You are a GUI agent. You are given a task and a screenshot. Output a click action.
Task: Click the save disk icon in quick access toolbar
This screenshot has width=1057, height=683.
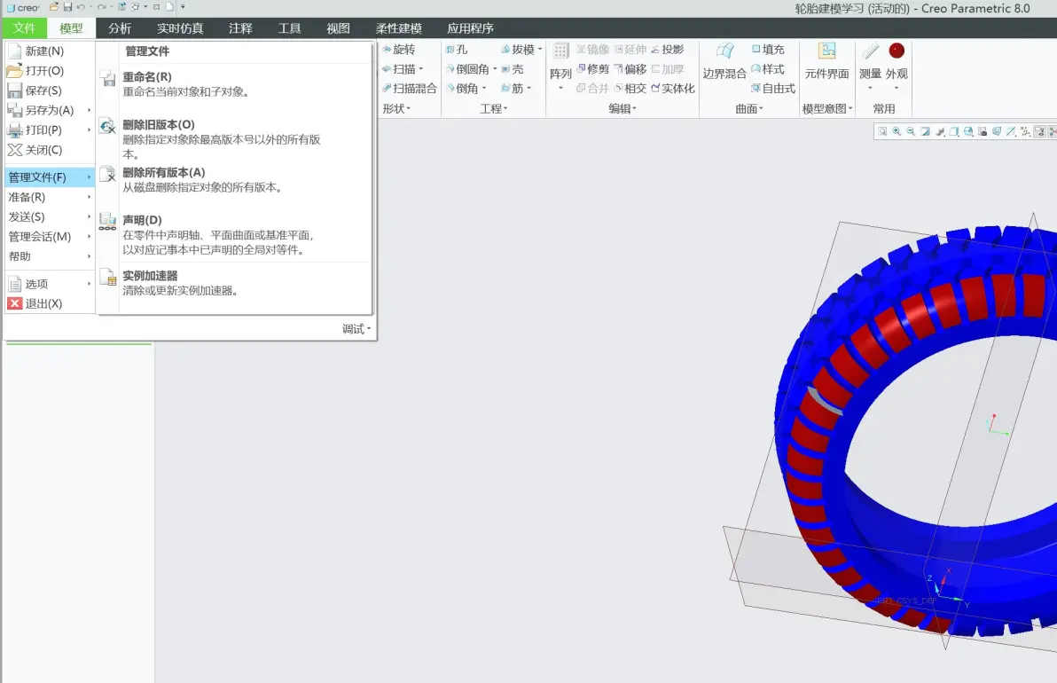(68, 7)
